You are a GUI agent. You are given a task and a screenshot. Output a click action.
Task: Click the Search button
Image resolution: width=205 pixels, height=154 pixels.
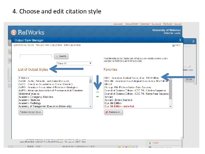[61, 56]
